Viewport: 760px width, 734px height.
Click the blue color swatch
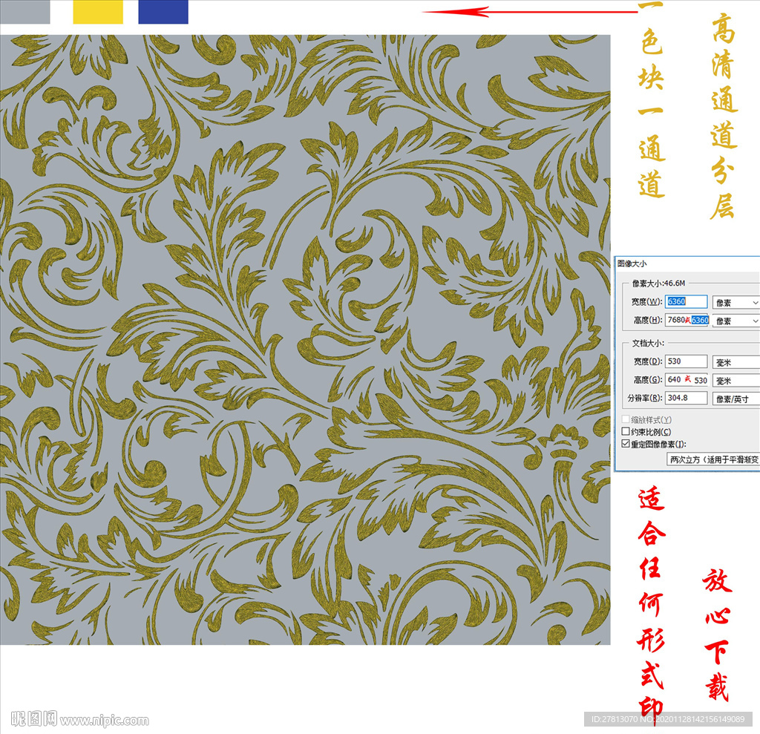coord(163,12)
